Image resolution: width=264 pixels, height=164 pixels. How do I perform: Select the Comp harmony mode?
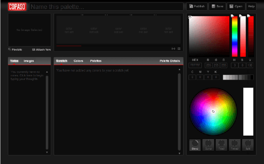pos(208,145)
